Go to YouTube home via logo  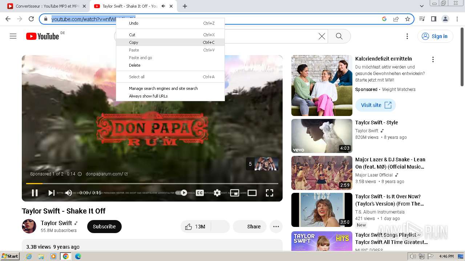point(43,36)
